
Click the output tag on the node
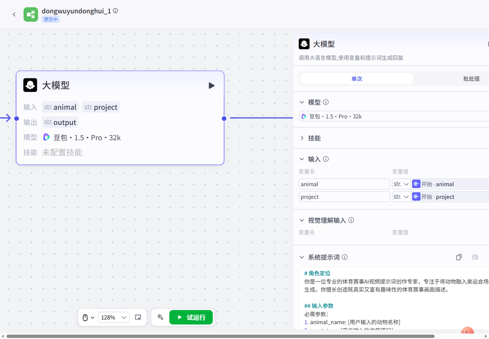coord(60,122)
